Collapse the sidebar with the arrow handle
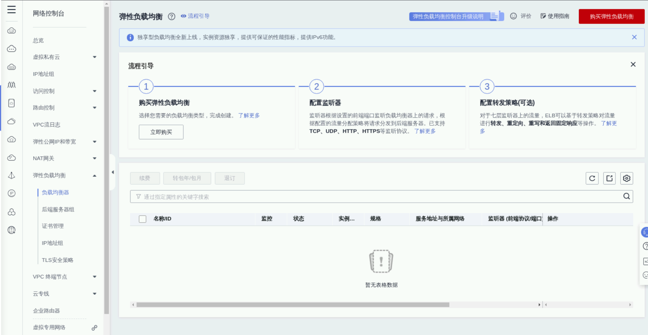This screenshot has width=648, height=335. [x=113, y=172]
